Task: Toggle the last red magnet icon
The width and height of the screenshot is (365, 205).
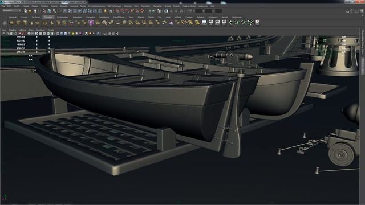Action: [x=142, y=11]
